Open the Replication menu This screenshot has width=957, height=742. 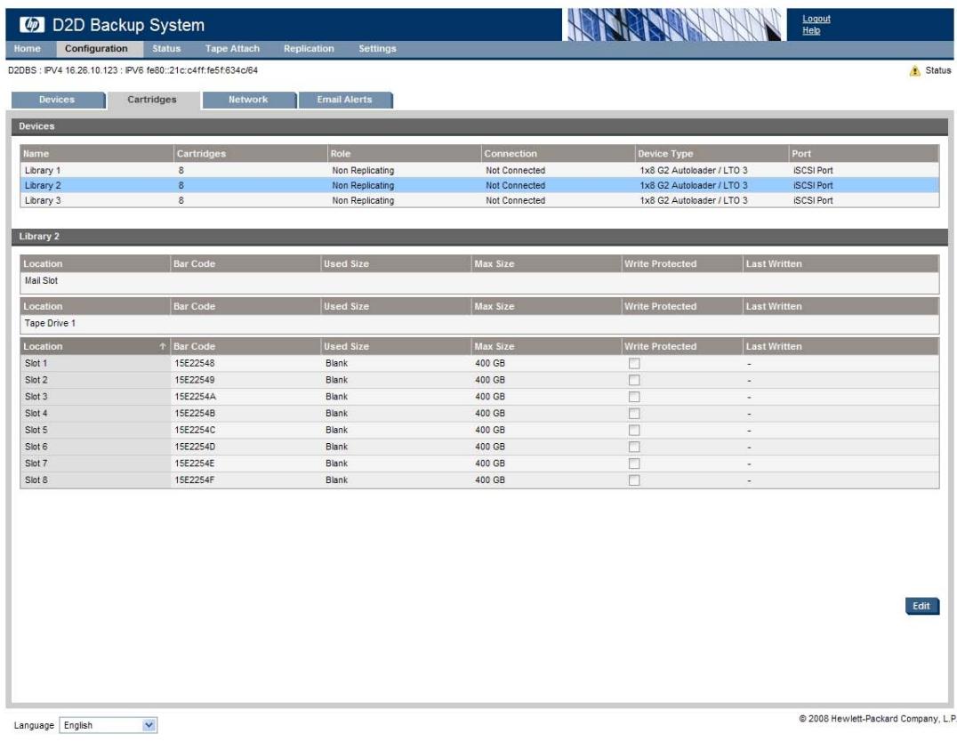(309, 49)
